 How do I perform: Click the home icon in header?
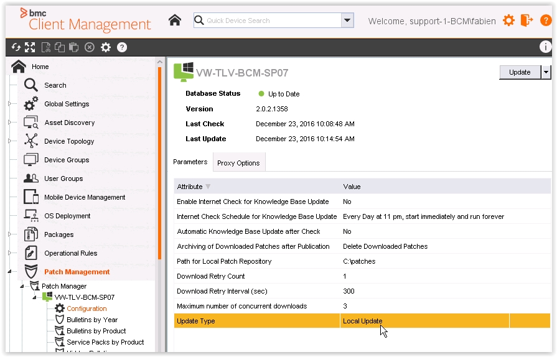coord(175,21)
